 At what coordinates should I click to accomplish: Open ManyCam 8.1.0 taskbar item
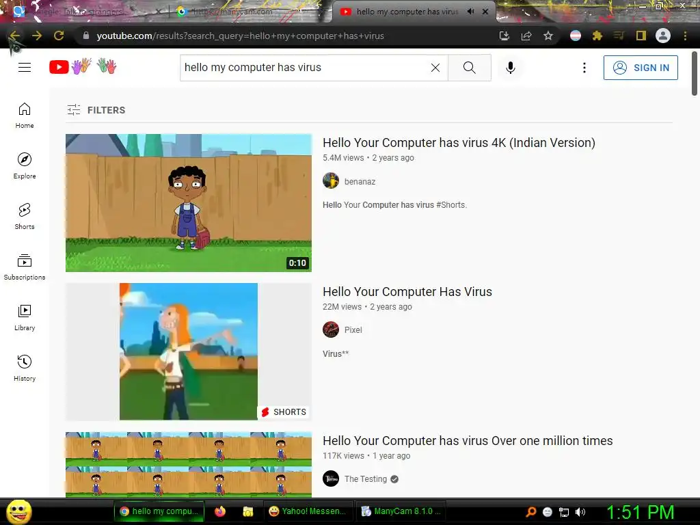coord(401,511)
